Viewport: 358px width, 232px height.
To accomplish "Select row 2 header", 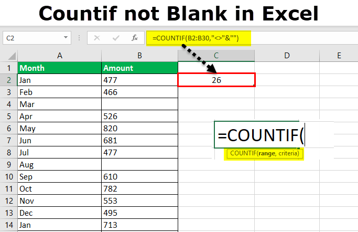I will (9, 80).
